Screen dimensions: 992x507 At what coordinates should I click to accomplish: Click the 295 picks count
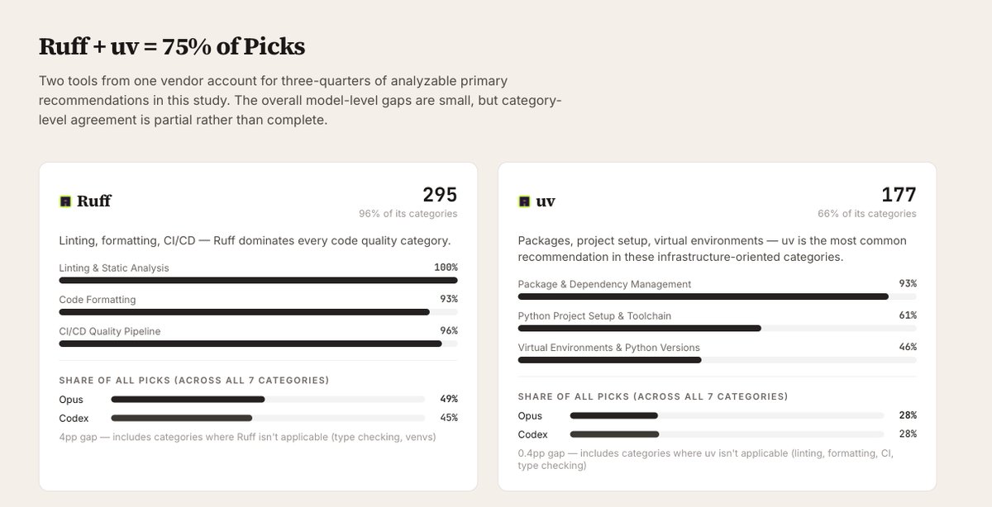coord(440,195)
